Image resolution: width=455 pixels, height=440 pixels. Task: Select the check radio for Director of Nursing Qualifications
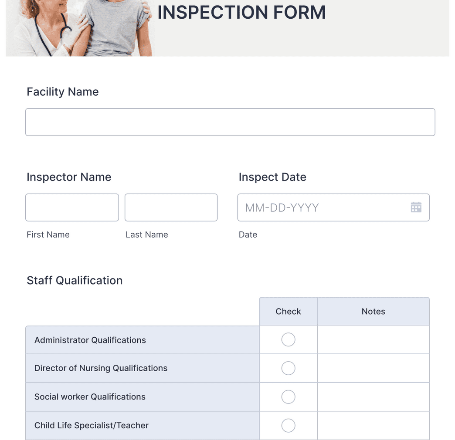coord(288,368)
